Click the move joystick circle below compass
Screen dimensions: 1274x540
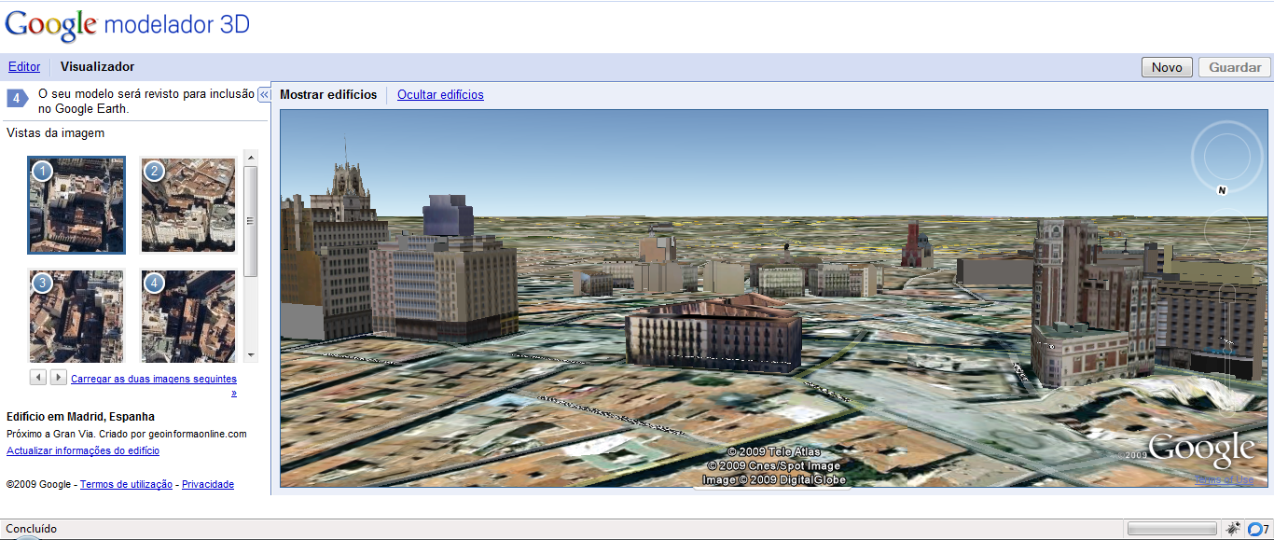[1225, 230]
